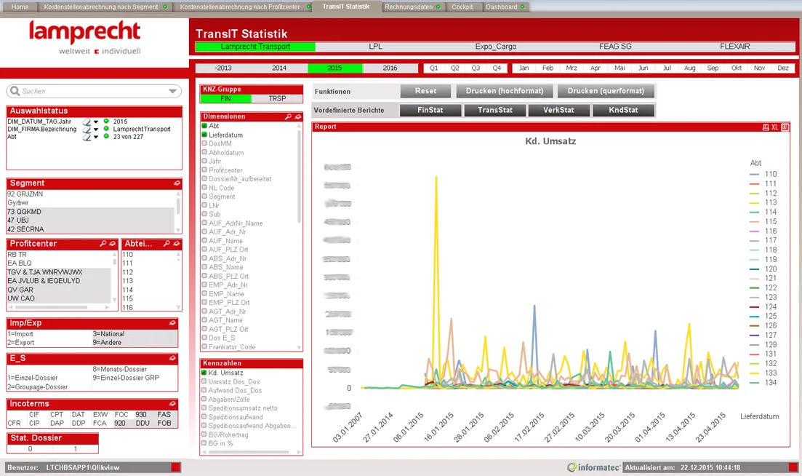Image resolution: width=802 pixels, height=476 pixels.
Task: Click the green dot on Kostenstellenabrechnung nach Segment tab
Action: [165, 7]
